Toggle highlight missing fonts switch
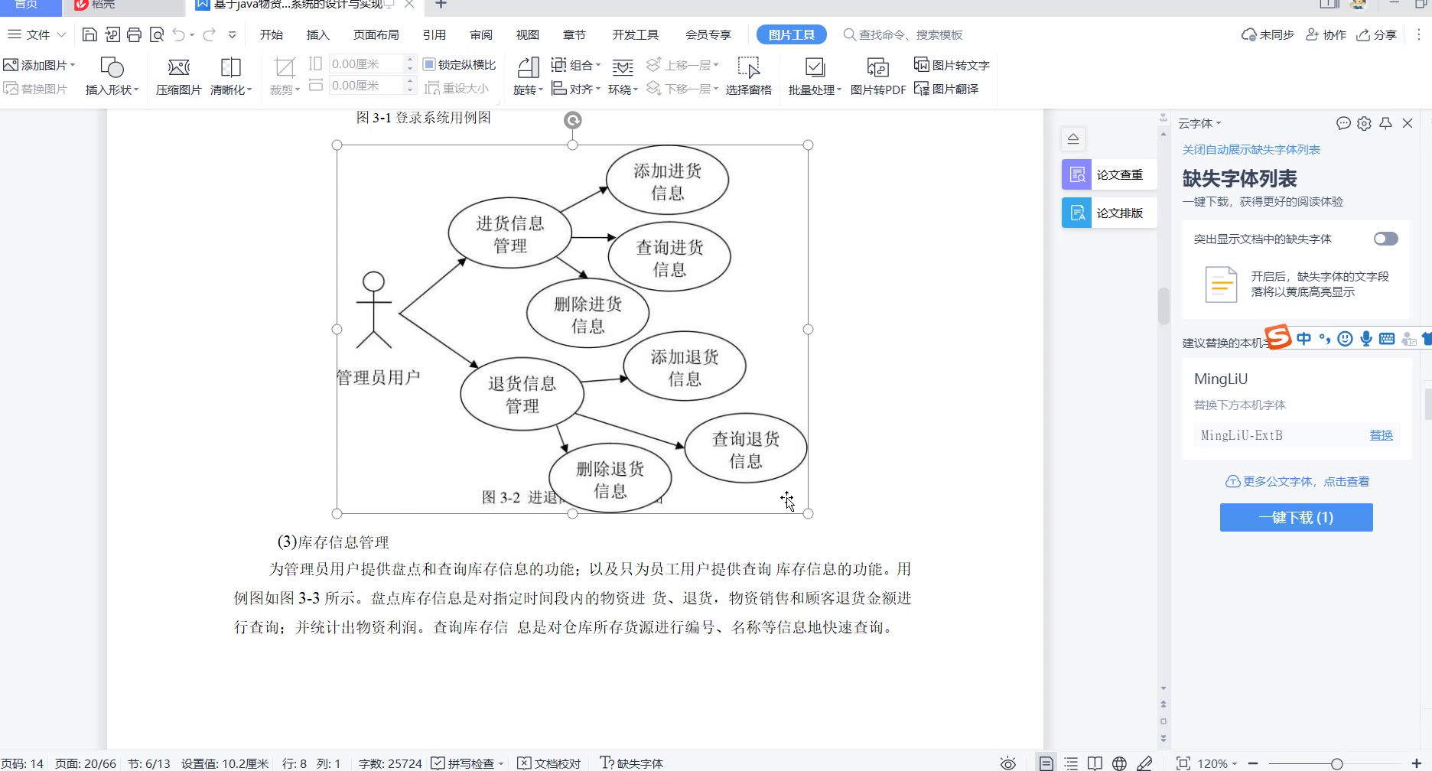1432x771 pixels. [1385, 239]
